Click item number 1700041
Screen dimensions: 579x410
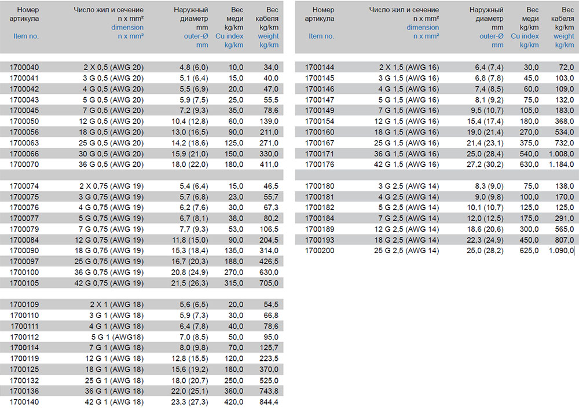tap(24, 78)
